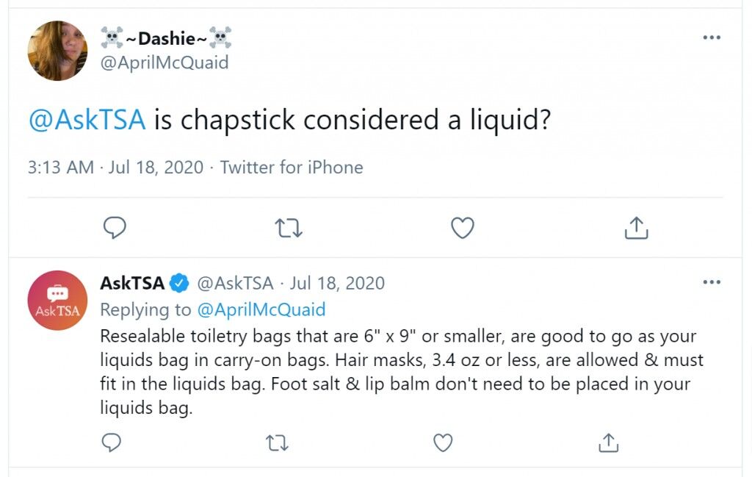The height and width of the screenshot is (477, 752).
Task: Like the chapstick question tweet
Action: coord(463,227)
